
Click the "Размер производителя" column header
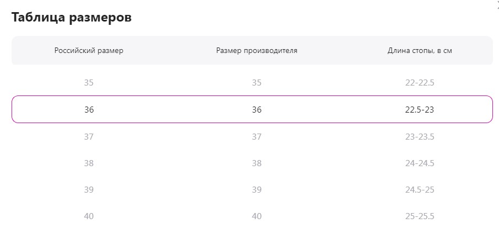(257, 51)
